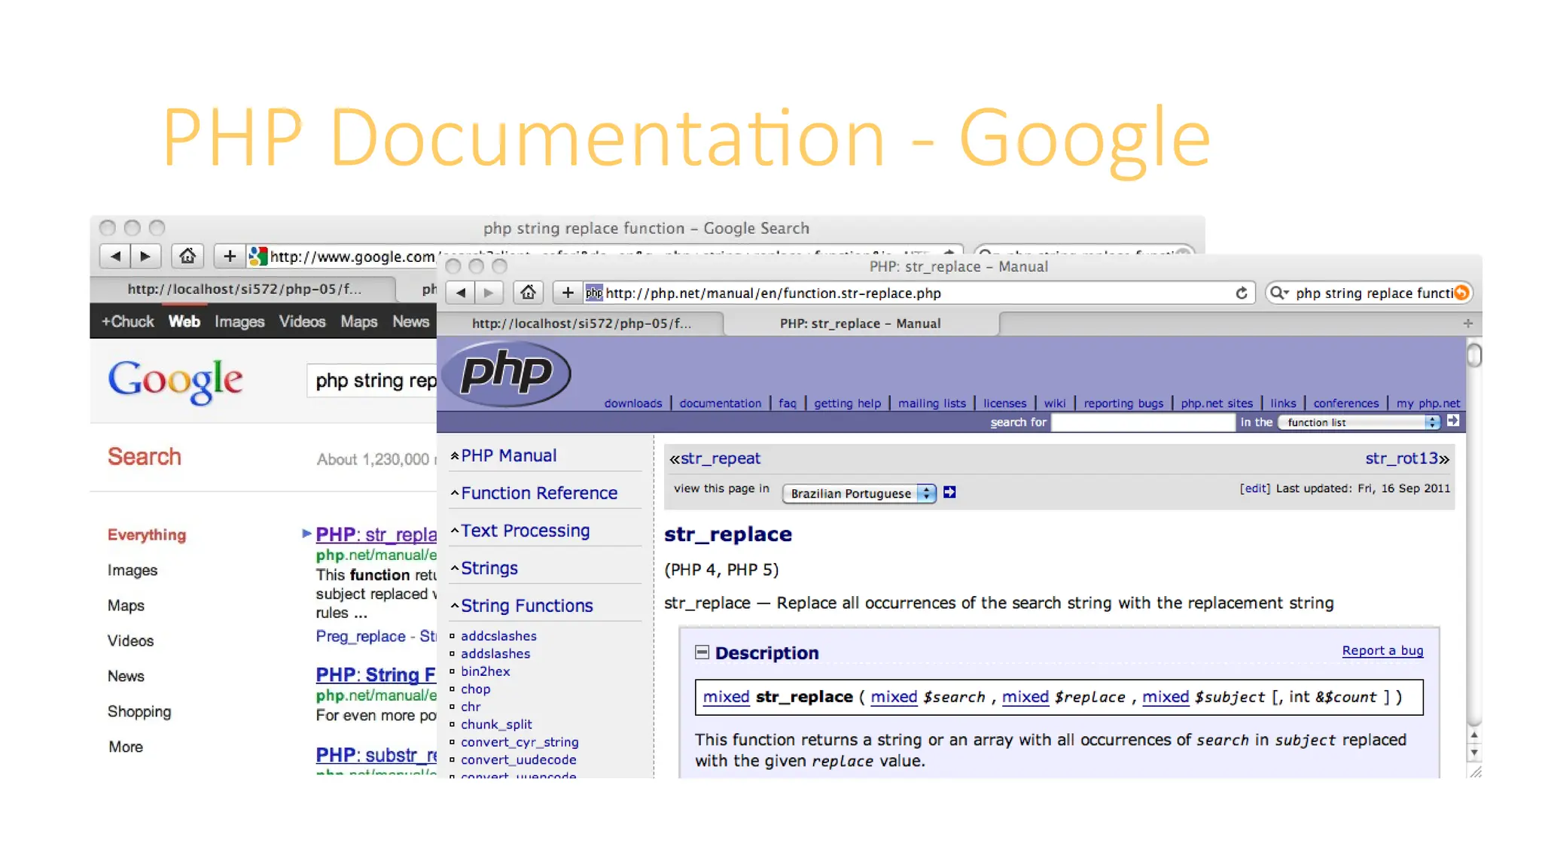The width and height of the screenshot is (1542, 867).
Task: Open the downloads link
Action: 633,403
